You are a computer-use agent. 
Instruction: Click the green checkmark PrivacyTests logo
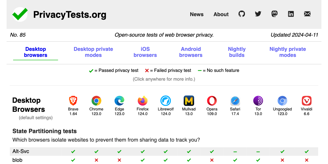pyautogui.click(x=20, y=14)
